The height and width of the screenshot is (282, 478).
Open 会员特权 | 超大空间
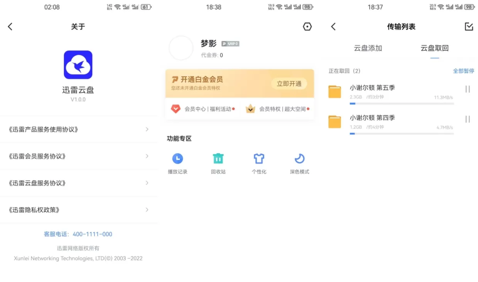click(x=282, y=109)
